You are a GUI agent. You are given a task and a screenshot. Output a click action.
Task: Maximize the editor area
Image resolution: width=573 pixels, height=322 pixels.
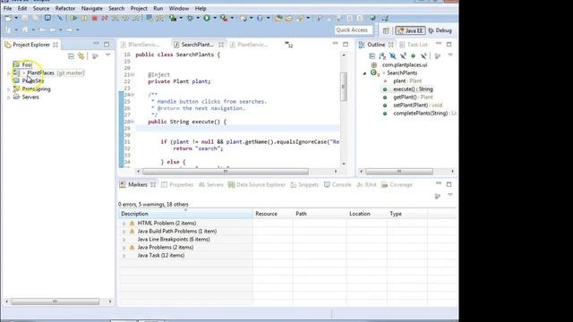coord(346,44)
